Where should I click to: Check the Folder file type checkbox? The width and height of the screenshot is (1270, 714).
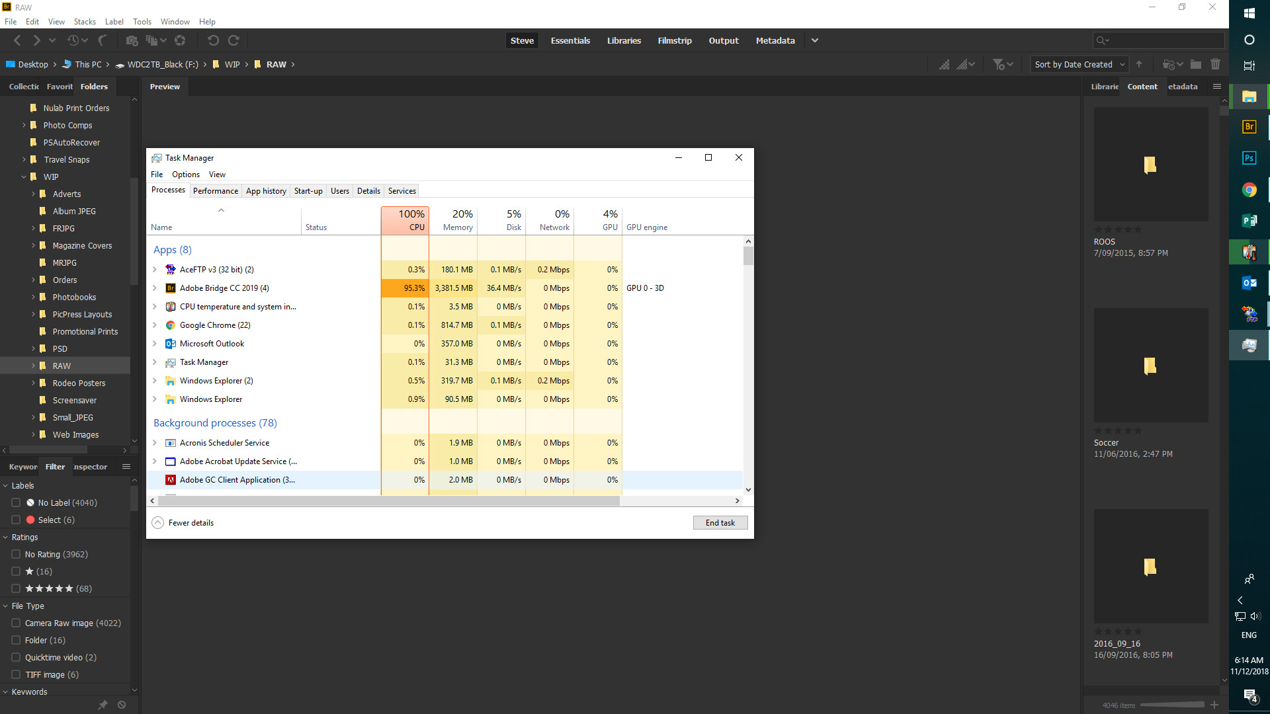coord(16,640)
